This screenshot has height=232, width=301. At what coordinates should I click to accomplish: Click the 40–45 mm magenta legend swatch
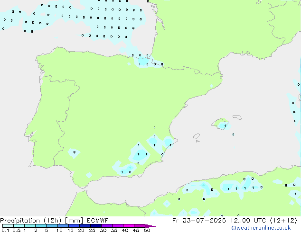coord(129,226)
